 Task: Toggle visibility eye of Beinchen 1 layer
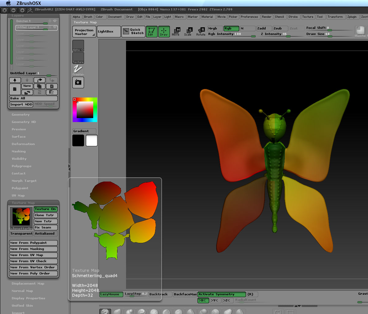point(55,21)
